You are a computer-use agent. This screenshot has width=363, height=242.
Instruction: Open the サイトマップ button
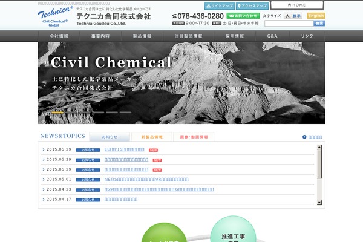tap(220, 6)
